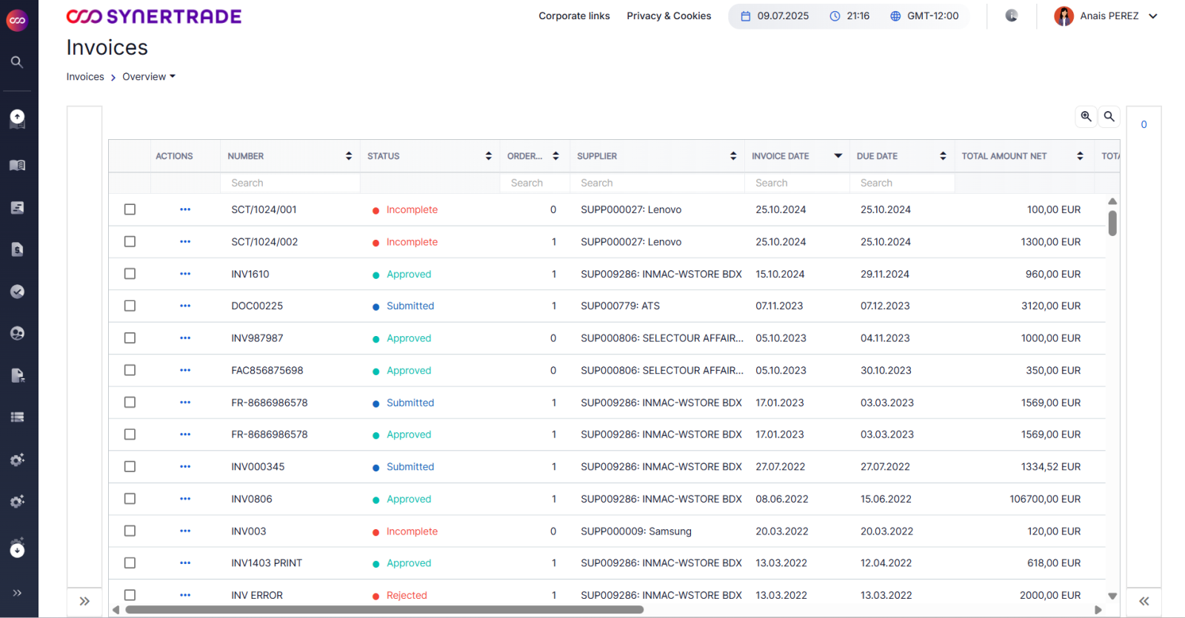1185x618 pixels.
Task: Click the horizontal table scrollbar thumb
Action: [384, 610]
